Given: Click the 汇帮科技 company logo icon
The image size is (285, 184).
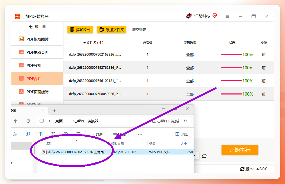Looking at the screenshot, I should tap(189, 16).
